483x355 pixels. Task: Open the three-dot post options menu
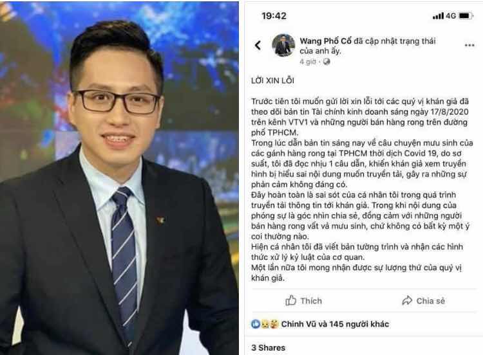pyautogui.click(x=469, y=45)
